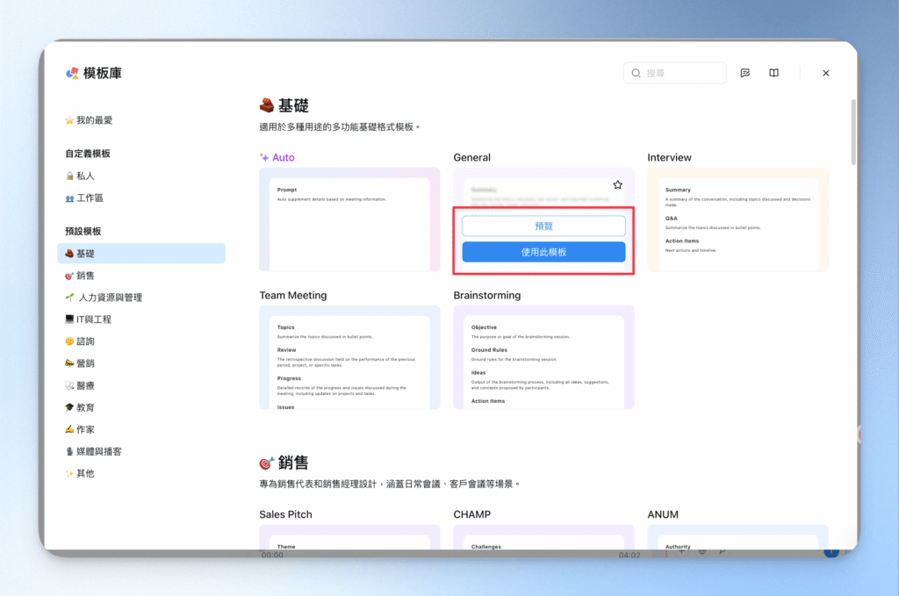Screen dimensions: 899x596
Task: Open the Auto template card
Action: (x=349, y=219)
